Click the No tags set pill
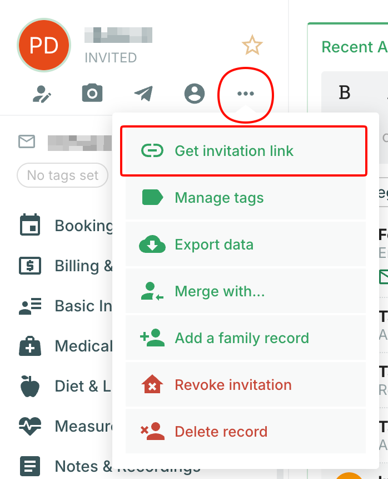The height and width of the screenshot is (479, 388). [63, 175]
